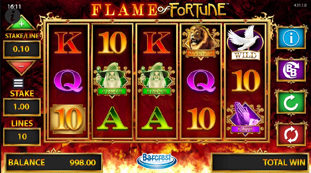Increase stake per line with green plus

coord(21,23)
